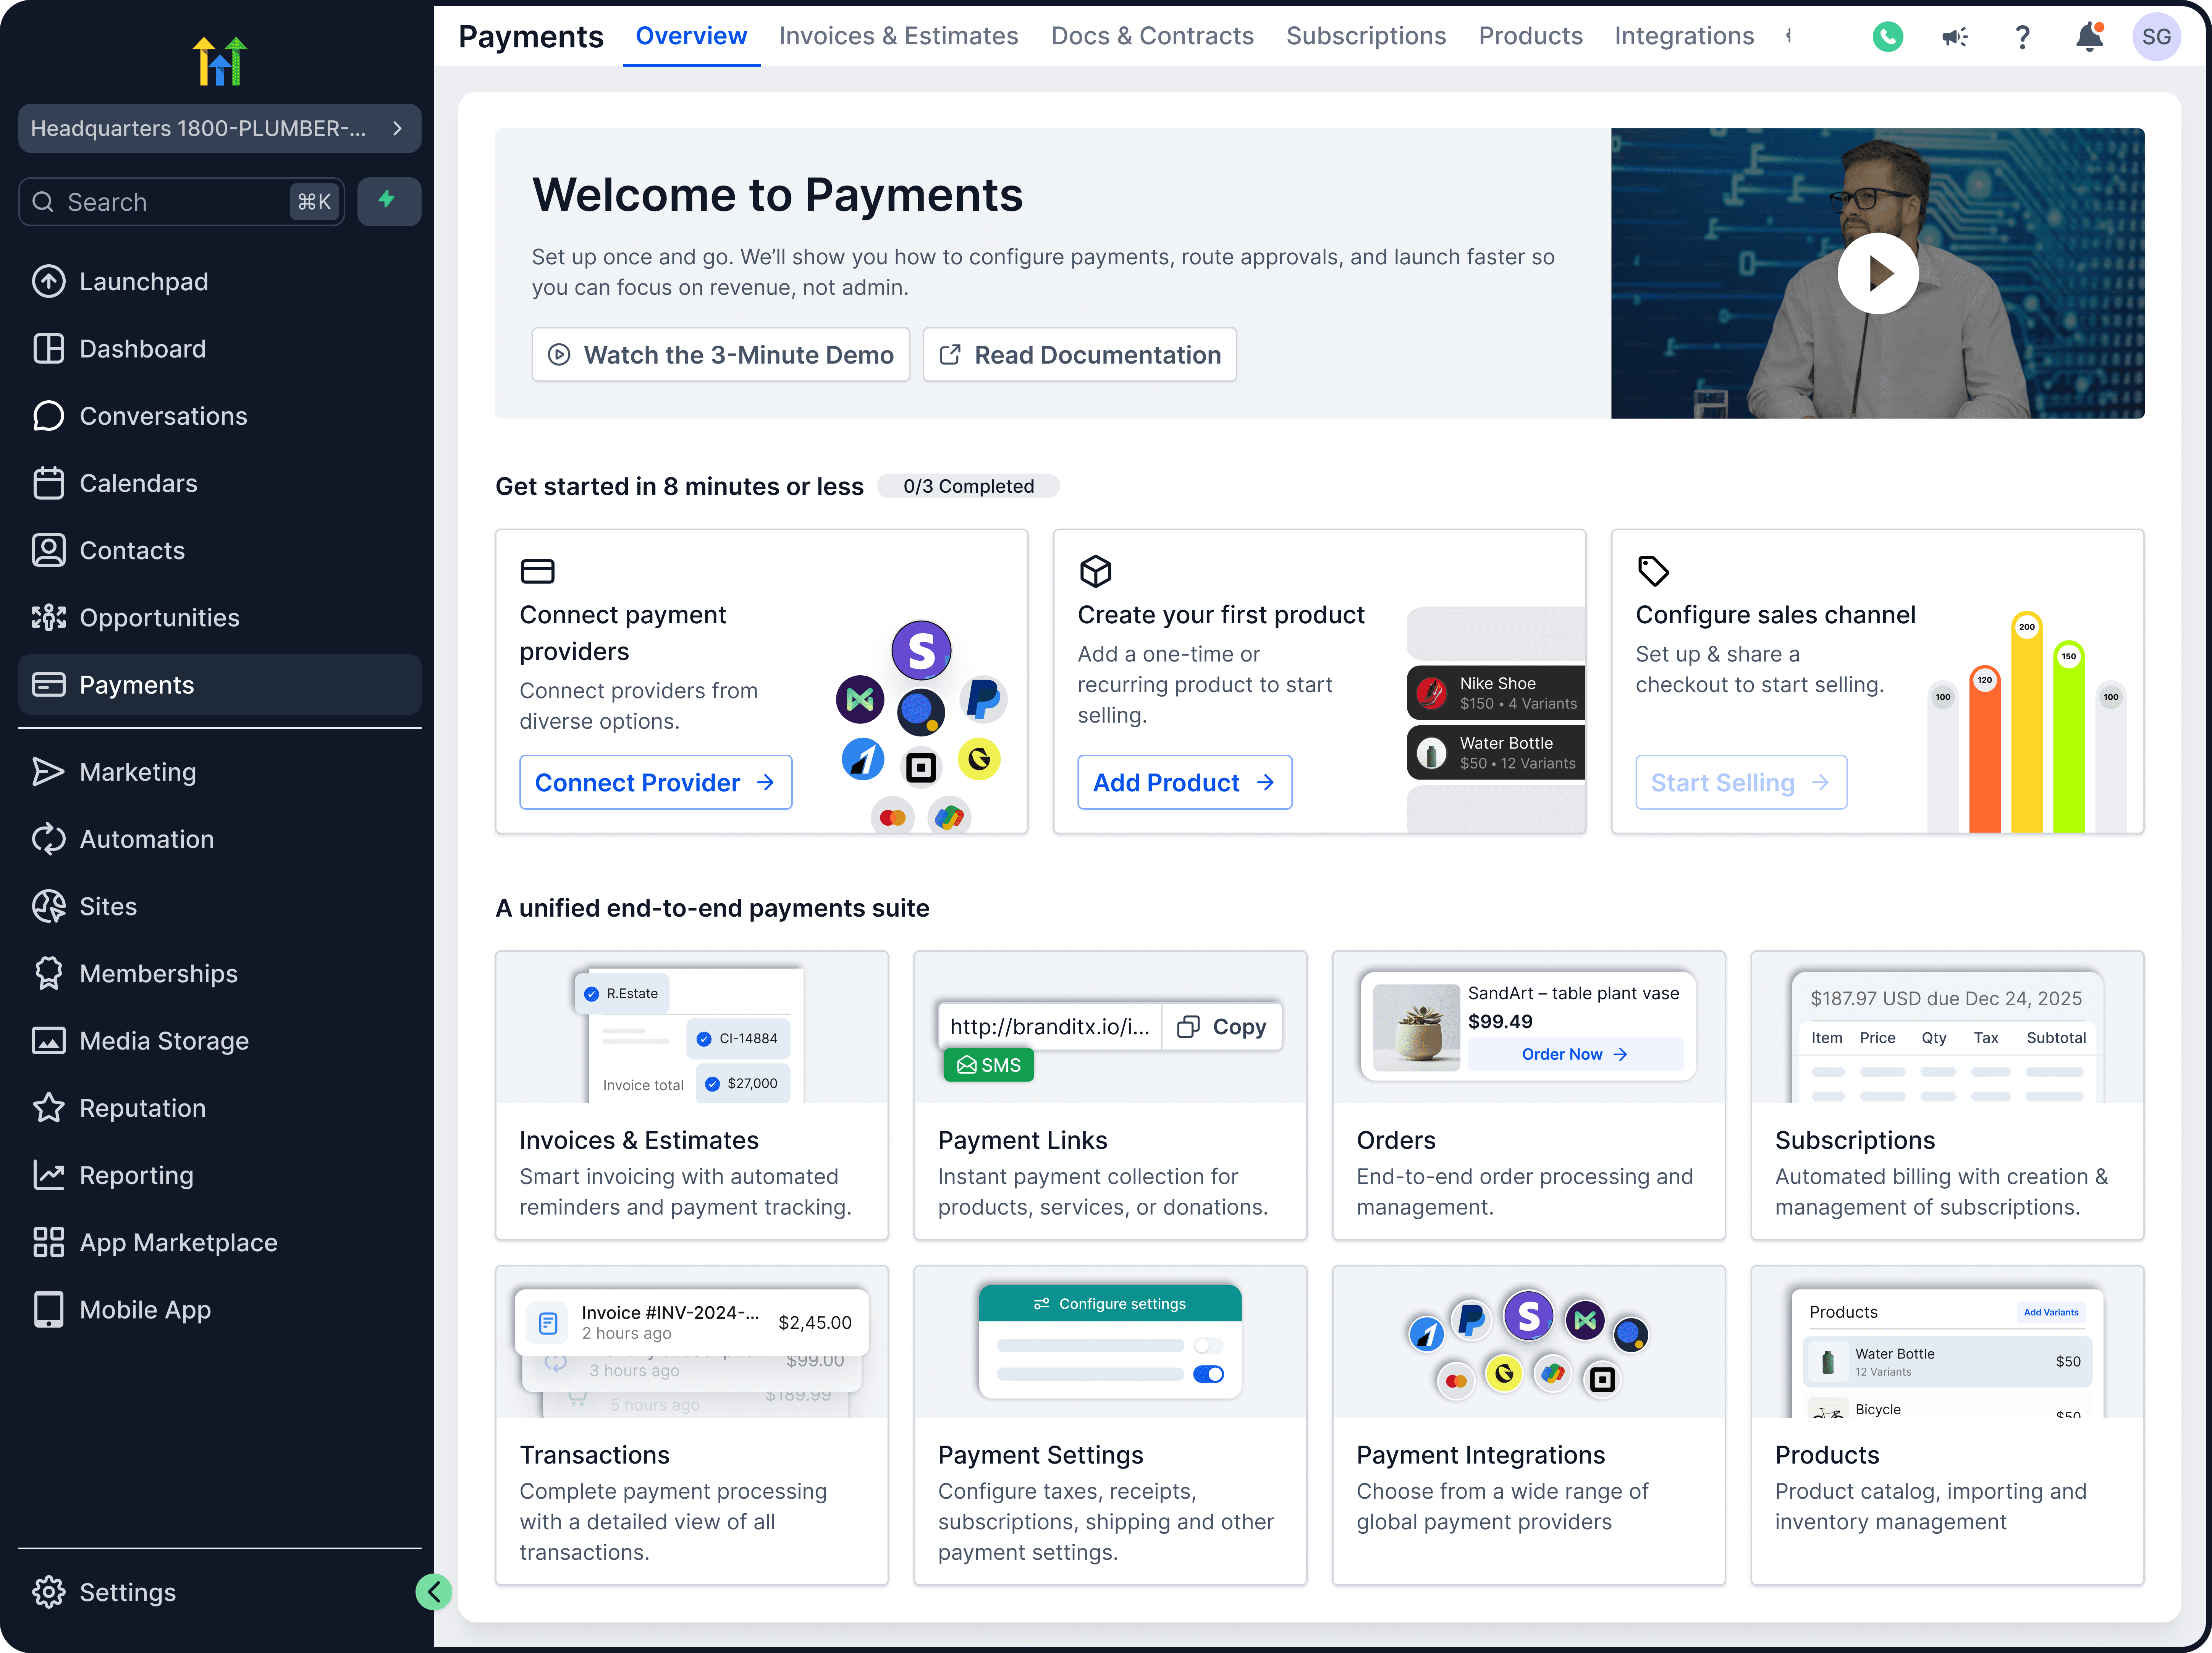Collapse the sidebar with green chevron
Screen dimensions: 2212x1653
coord(434,1591)
